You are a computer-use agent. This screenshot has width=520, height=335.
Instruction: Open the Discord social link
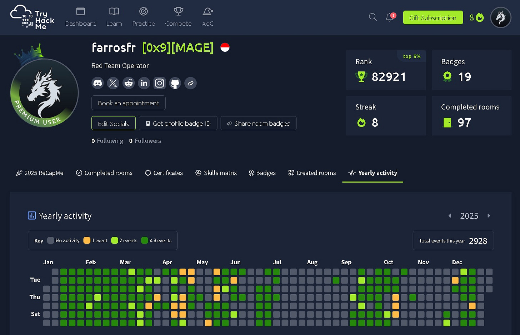click(x=97, y=83)
